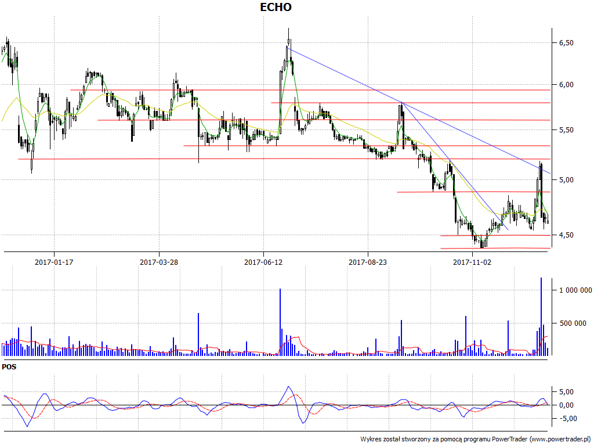594x446 pixels.
Task: Click the 1 000 000 volume label
Action: [x=575, y=290]
